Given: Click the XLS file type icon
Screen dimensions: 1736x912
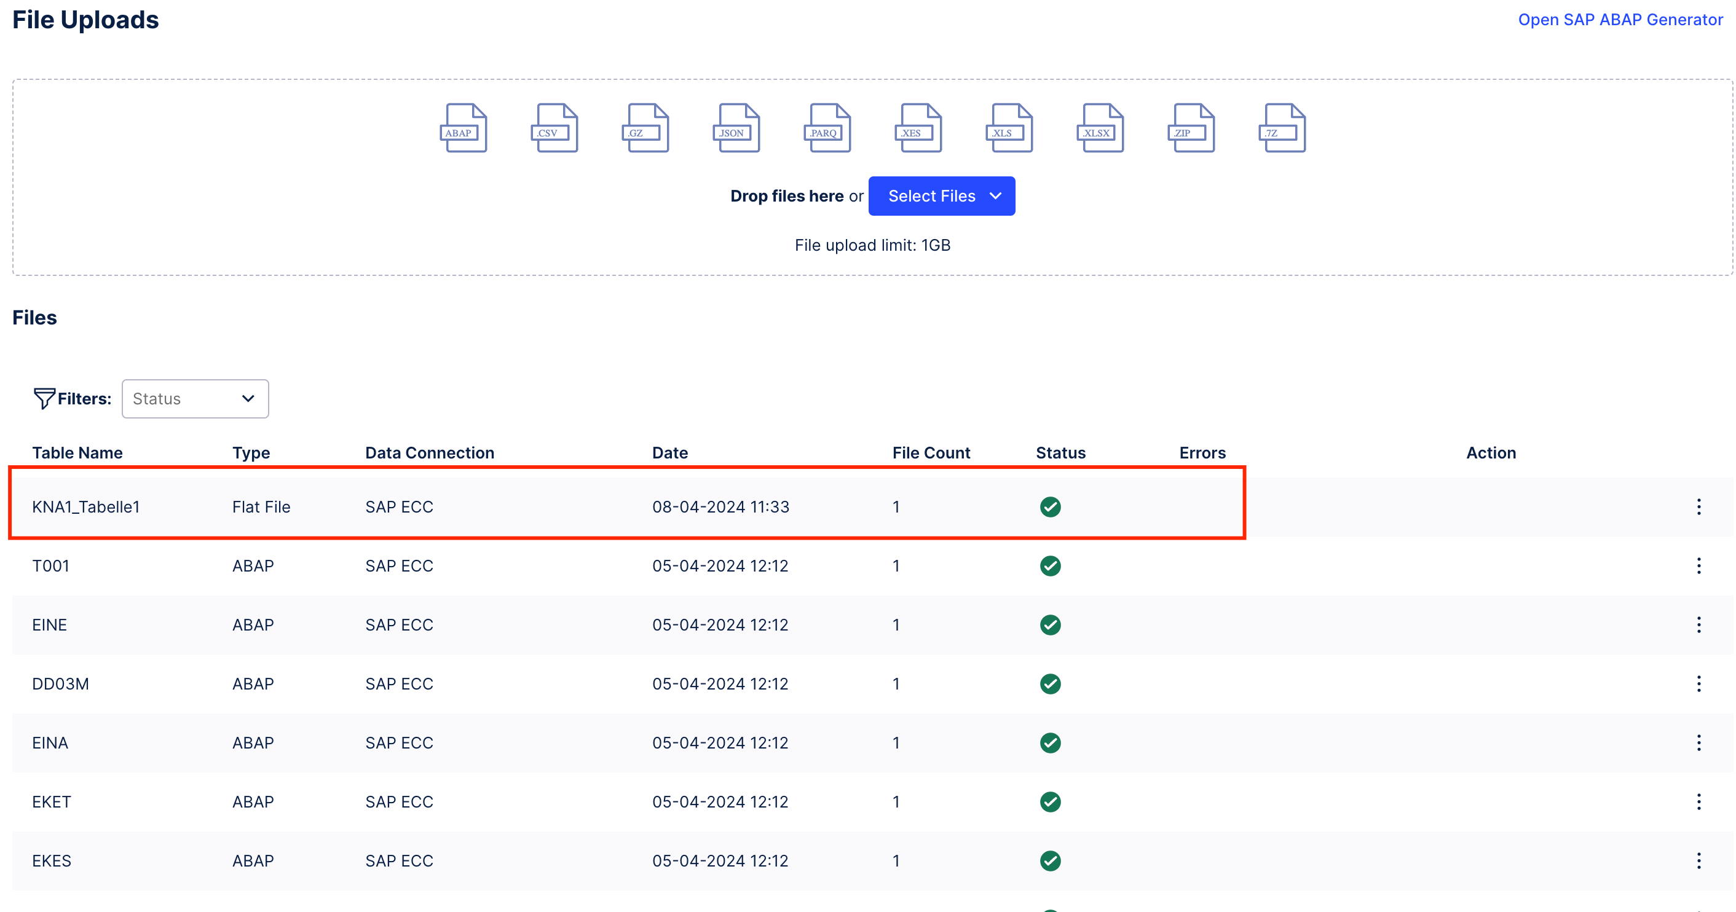Looking at the screenshot, I should click(x=1009, y=128).
